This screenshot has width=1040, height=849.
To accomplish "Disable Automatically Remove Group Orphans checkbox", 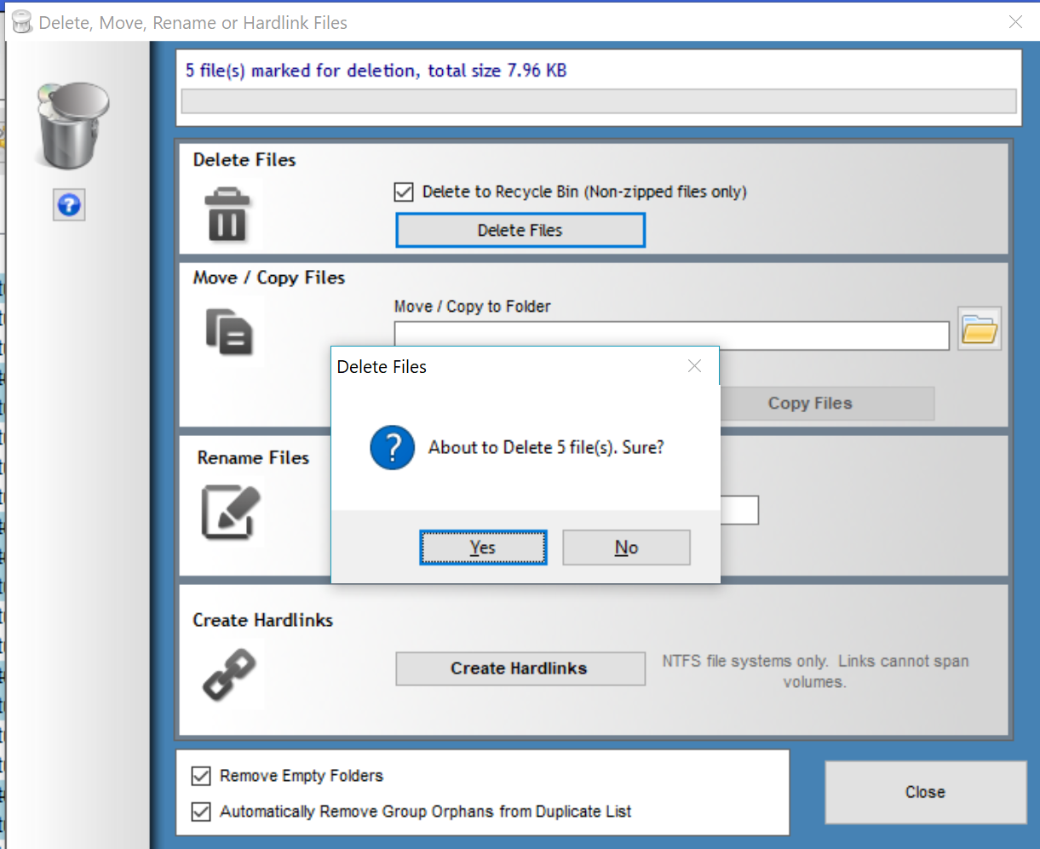I will click(201, 812).
